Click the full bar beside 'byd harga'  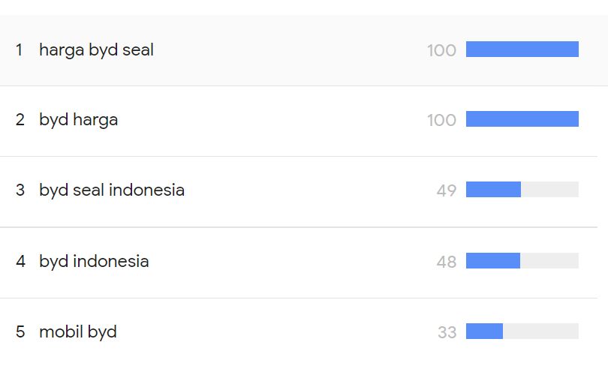pos(522,119)
